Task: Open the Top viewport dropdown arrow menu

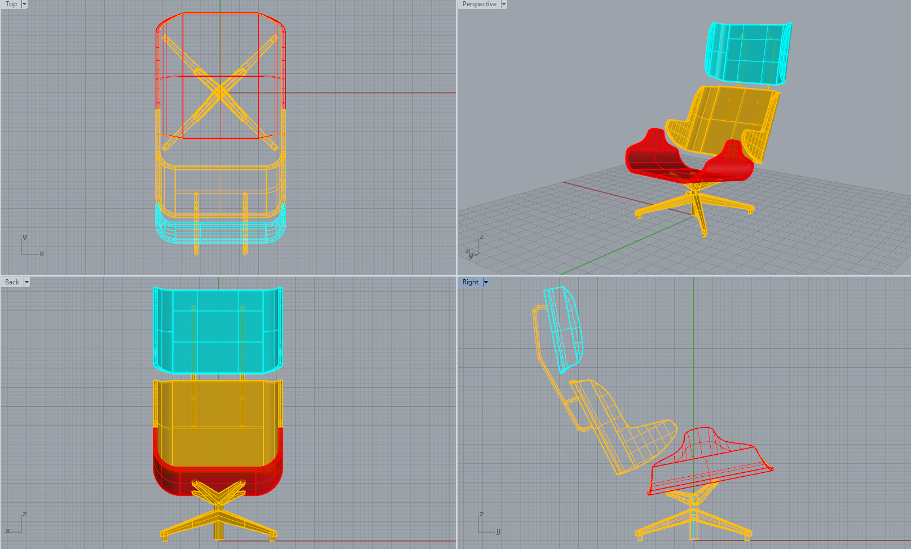Action: tap(24, 4)
